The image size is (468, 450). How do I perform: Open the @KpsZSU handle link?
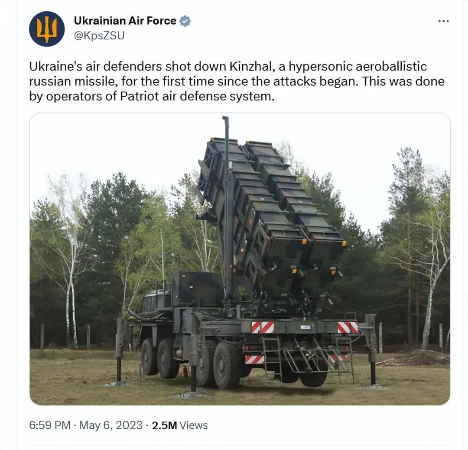[x=99, y=36]
